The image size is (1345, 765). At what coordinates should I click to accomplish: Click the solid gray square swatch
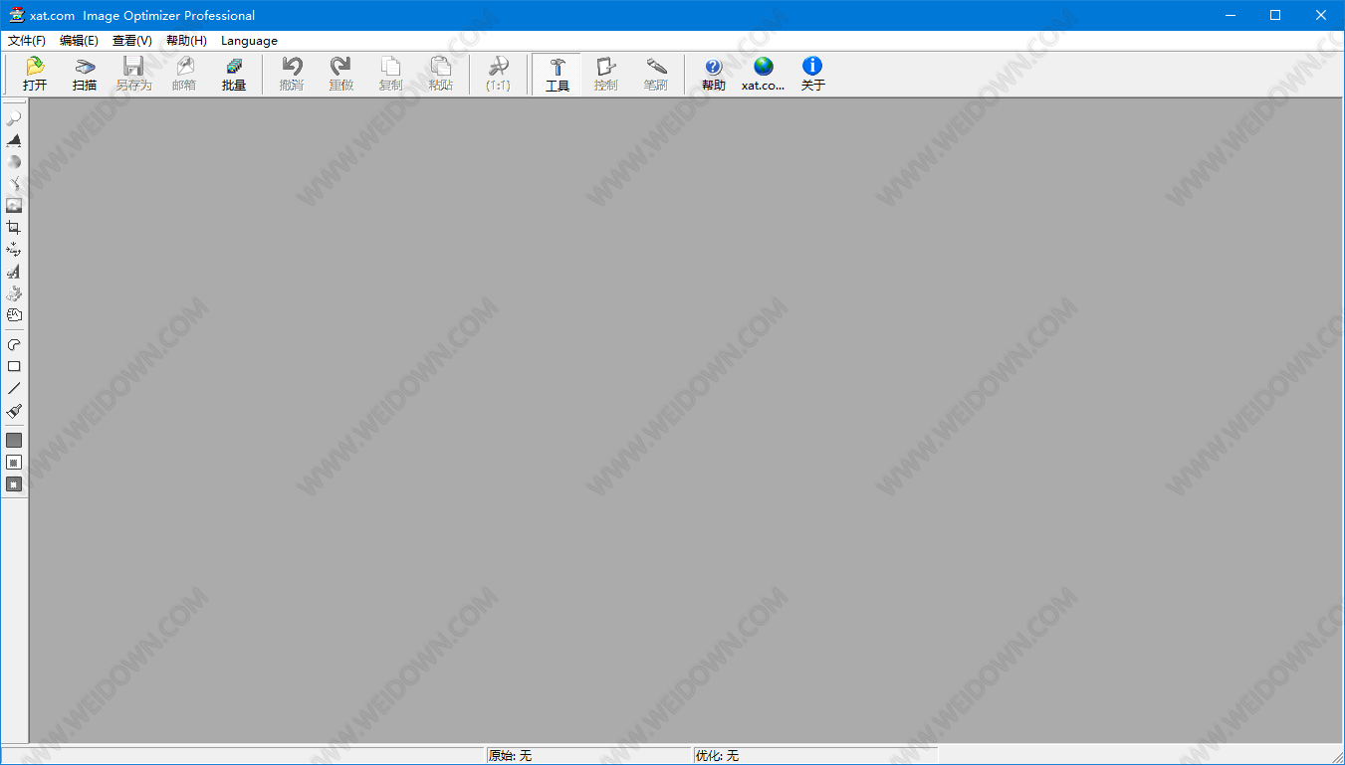point(14,441)
